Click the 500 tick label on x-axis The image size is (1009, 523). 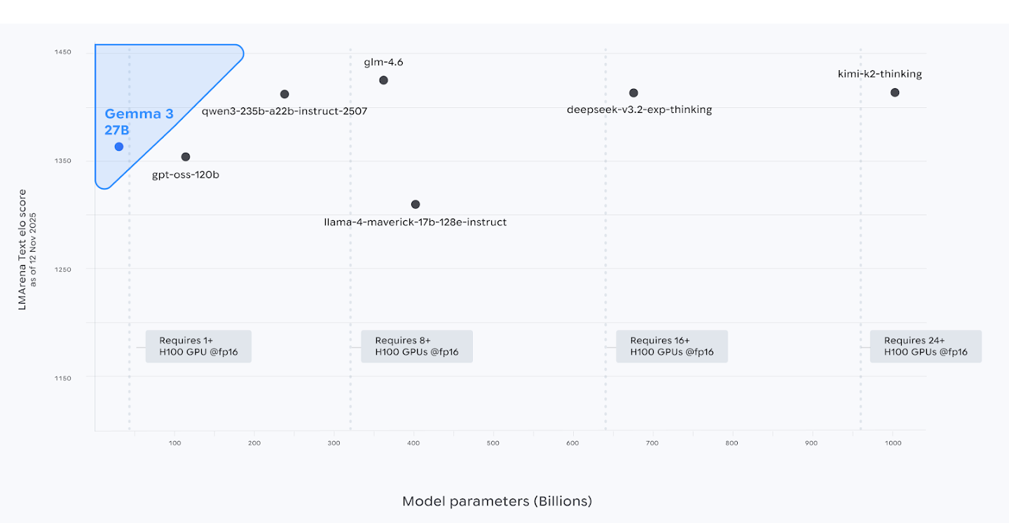493,443
